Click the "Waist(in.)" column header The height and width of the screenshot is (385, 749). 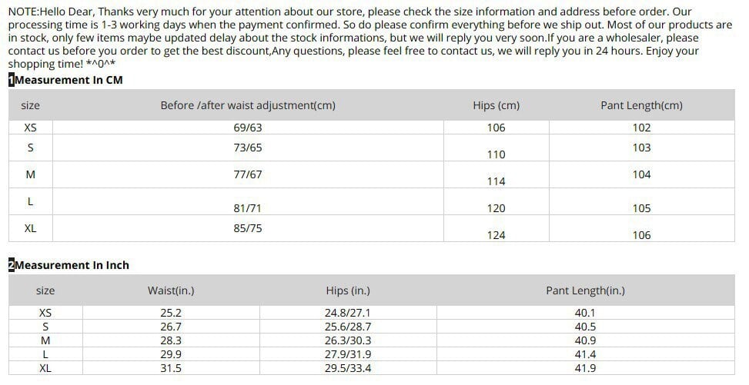pos(171,290)
